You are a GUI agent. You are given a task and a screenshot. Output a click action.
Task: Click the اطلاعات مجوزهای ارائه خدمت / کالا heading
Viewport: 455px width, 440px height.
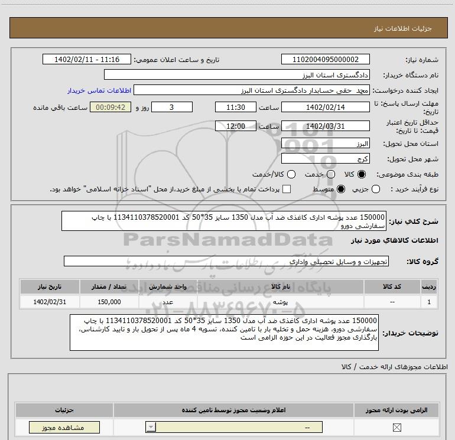(394, 367)
